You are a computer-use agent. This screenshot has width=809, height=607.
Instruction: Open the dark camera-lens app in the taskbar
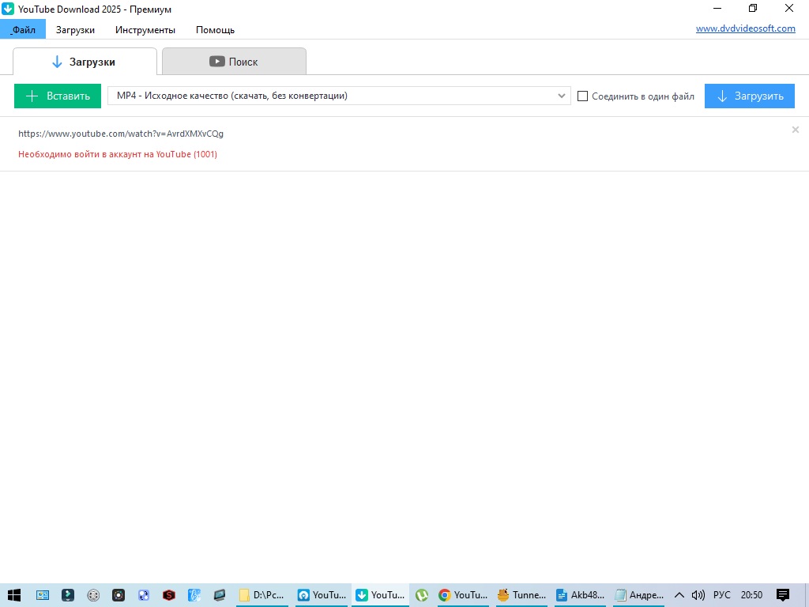point(119,595)
